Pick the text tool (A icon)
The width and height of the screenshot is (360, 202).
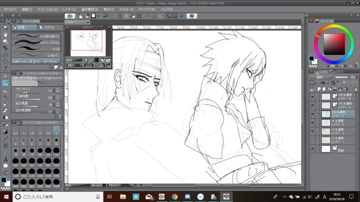click(x=5, y=159)
